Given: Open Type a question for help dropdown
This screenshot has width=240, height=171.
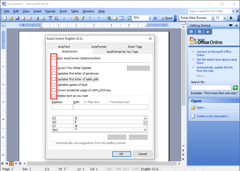Looking at the screenshot, I should tap(233, 11).
